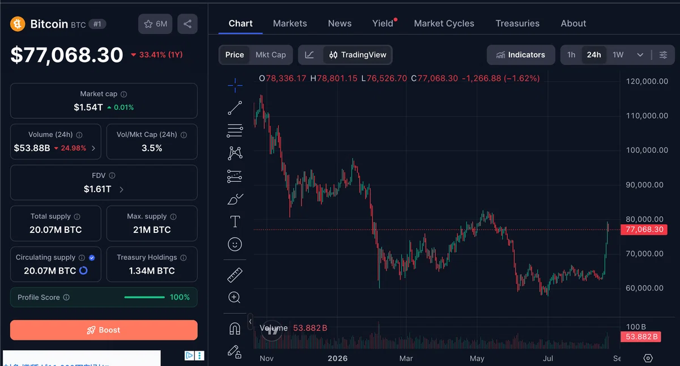Go to the Treasuries tab
680x366 pixels.
coord(517,23)
